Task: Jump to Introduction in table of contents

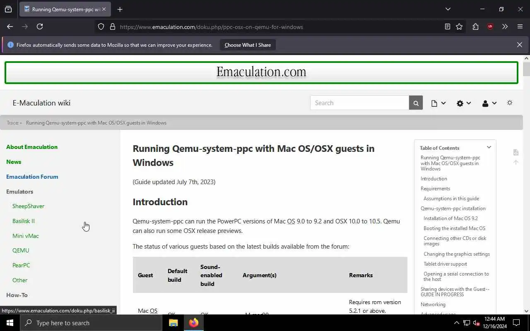Action: (x=434, y=179)
